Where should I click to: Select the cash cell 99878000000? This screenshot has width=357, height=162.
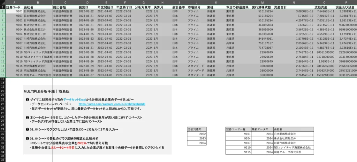[x=346, y=25]
